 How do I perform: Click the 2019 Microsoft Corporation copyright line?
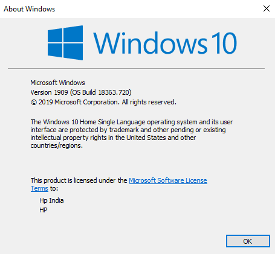coord(103,102)
